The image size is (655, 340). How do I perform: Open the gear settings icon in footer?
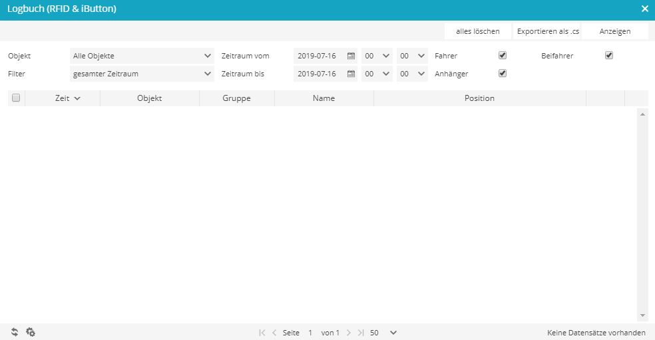click(x=31, y=332)
